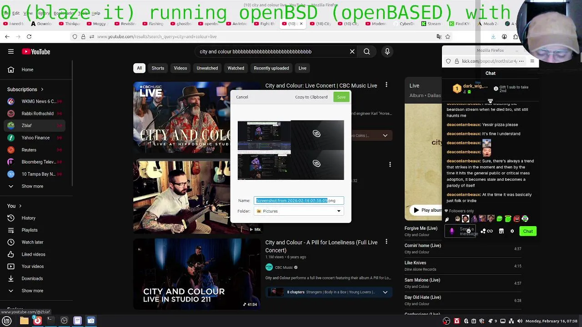Open Linux Mint start menu on taskbar
Screen dimensions: 582x327
click(7, 321)
